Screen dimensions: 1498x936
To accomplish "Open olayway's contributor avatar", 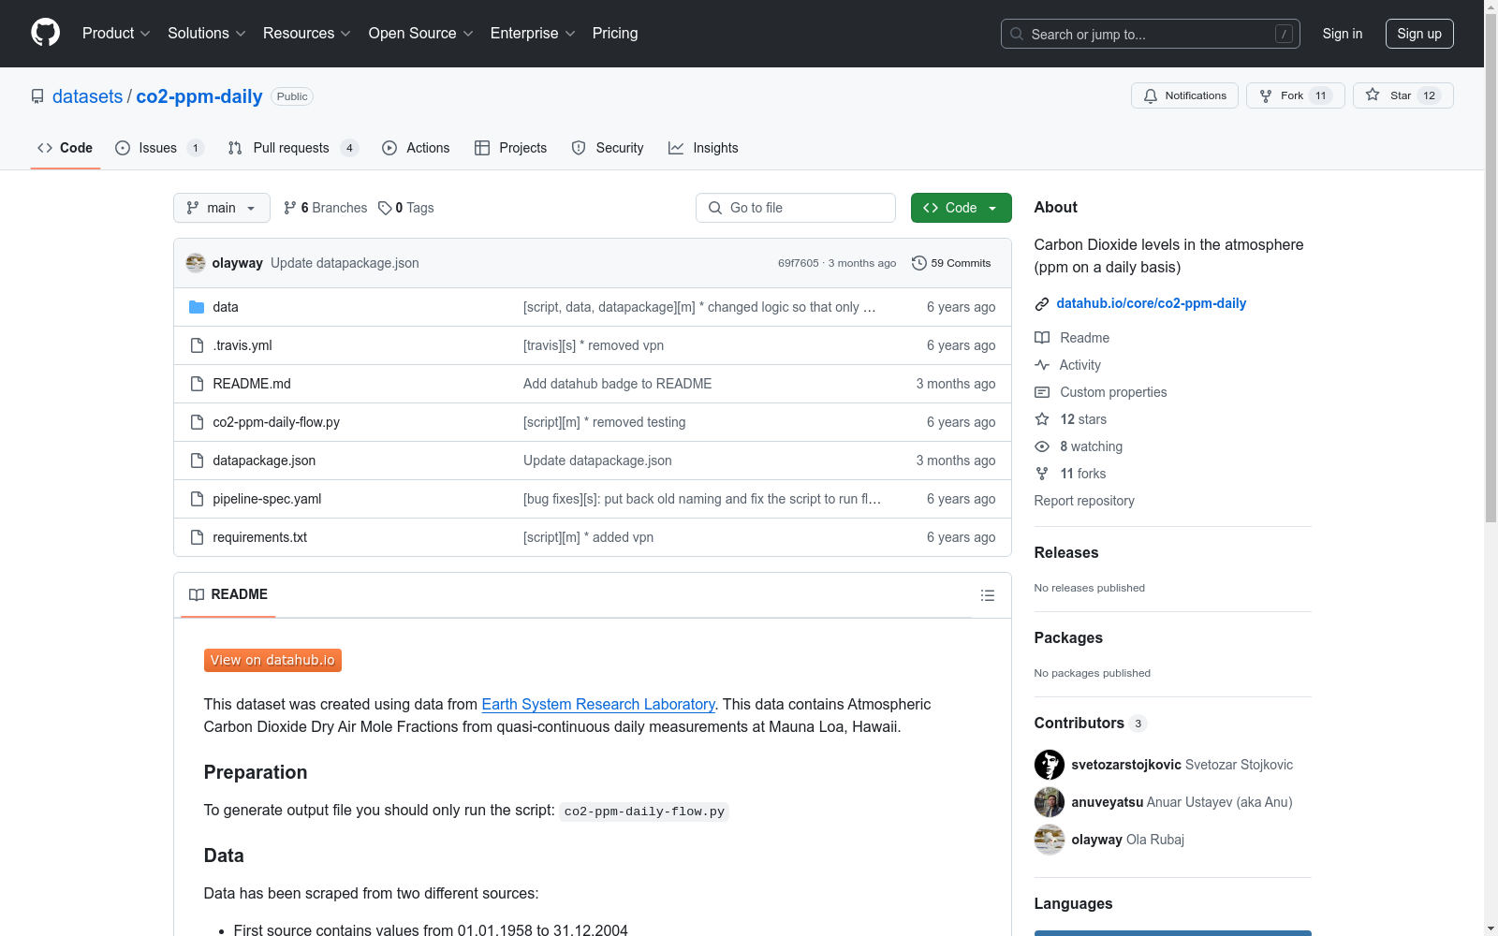I will (x=1050, y=840).
